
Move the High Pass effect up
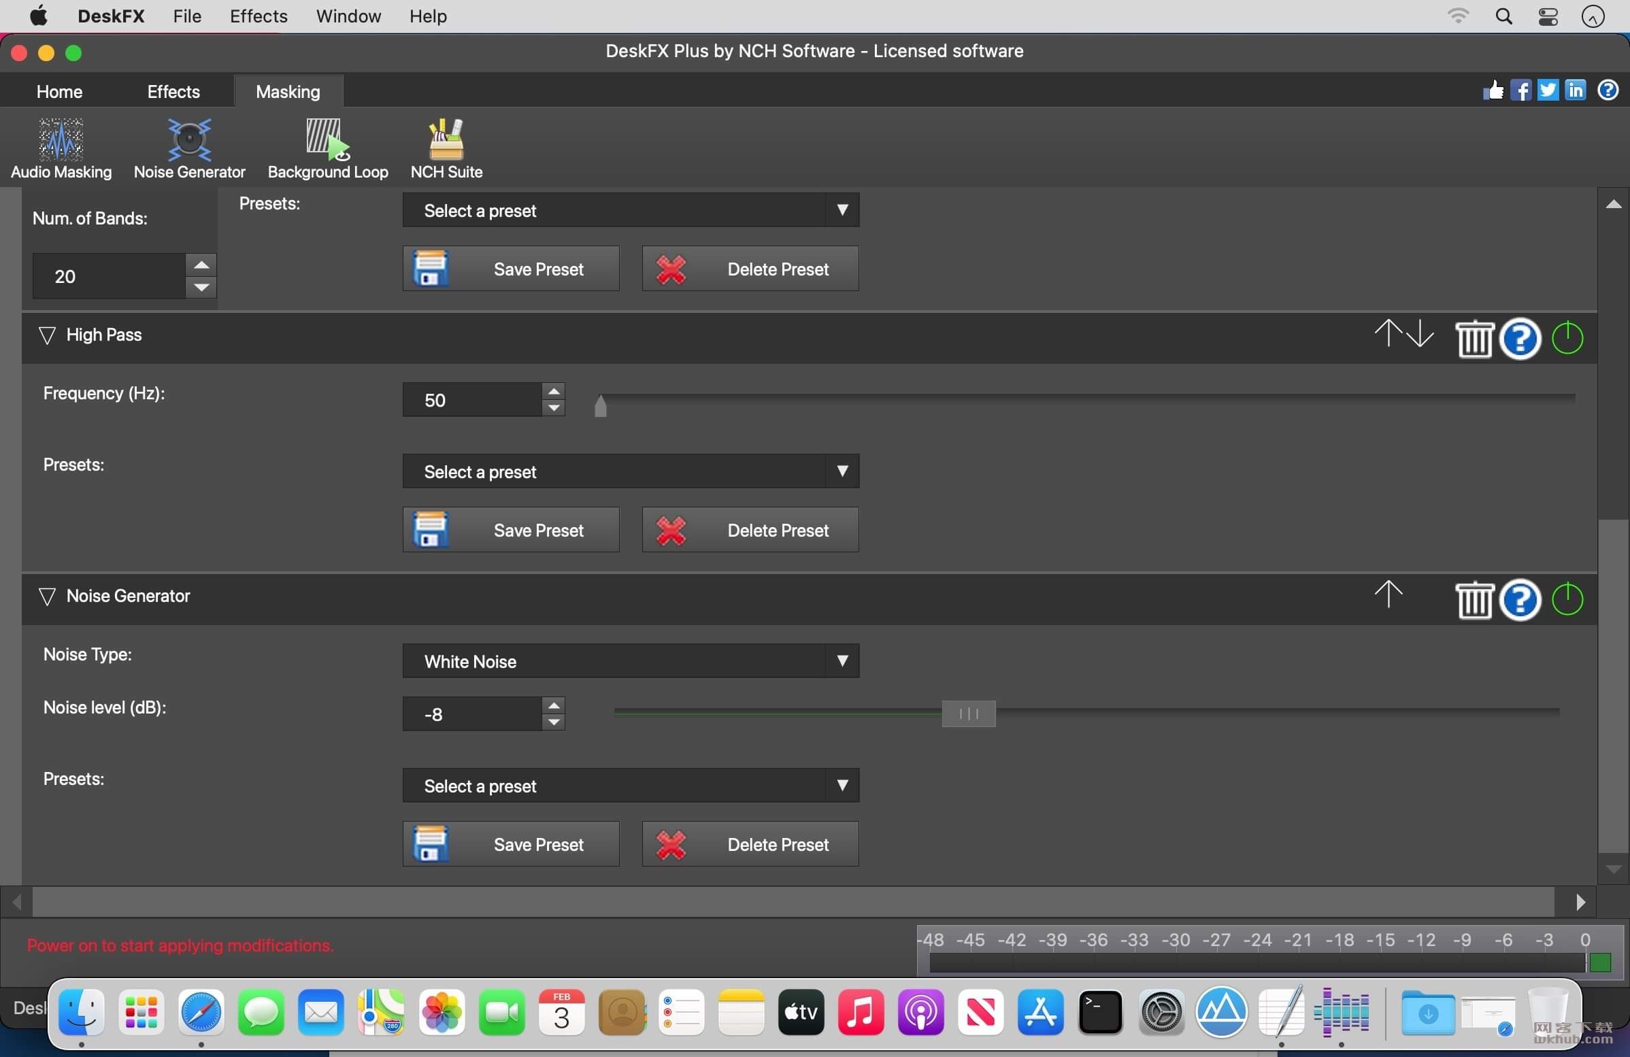pyautogui.click(x=1388, y=334)
